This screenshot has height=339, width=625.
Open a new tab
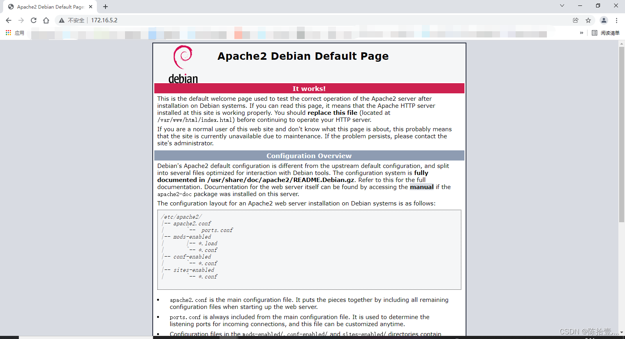click(105, 7)
